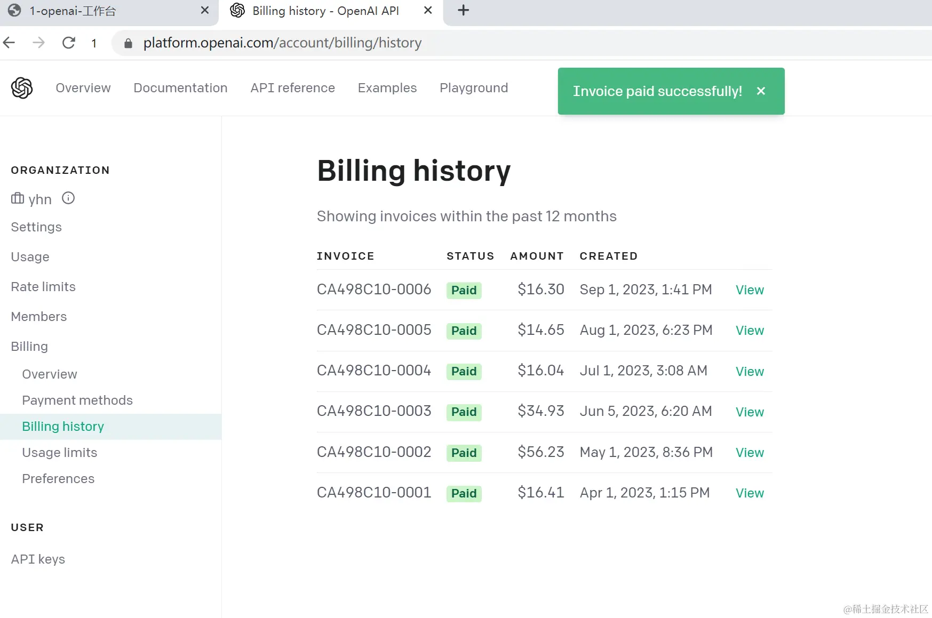This screenshot has width=932, height=618.
Task: View invoice CA498C10-0005
Action: point(750,331)
